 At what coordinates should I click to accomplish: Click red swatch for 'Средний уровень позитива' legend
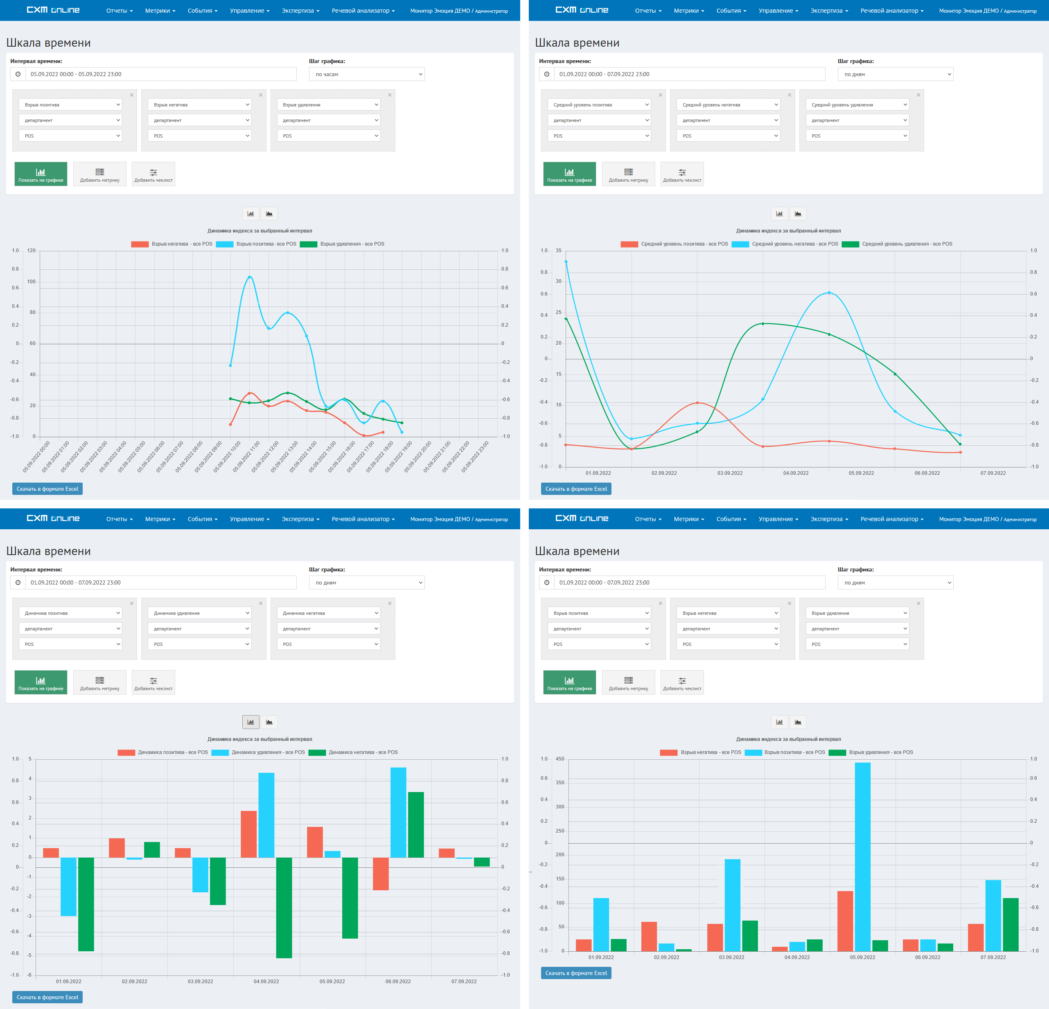click(x=629, y=244)
